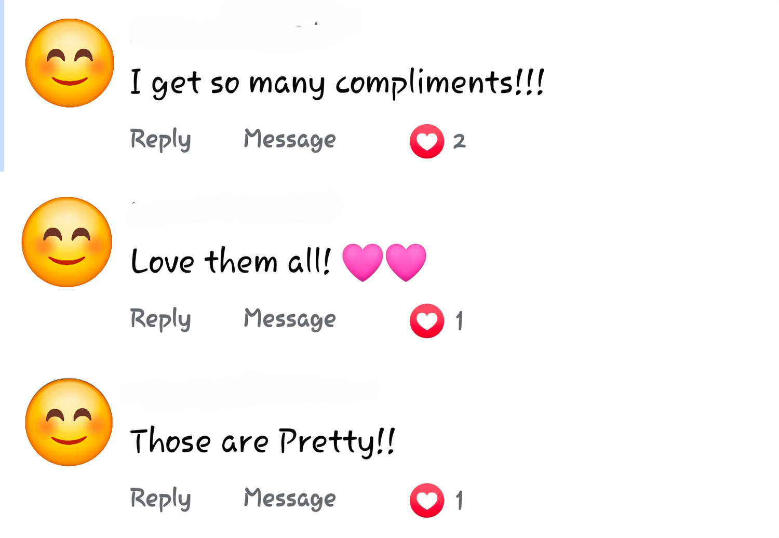Screen dimensions: 779x538
Task: Message the author of the compliments comment
Action: point(290,140)
